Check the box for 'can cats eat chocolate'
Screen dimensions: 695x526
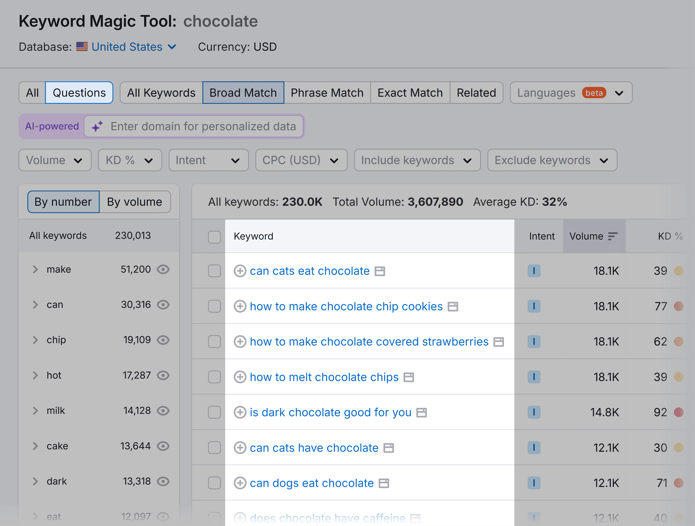[214, 271]
